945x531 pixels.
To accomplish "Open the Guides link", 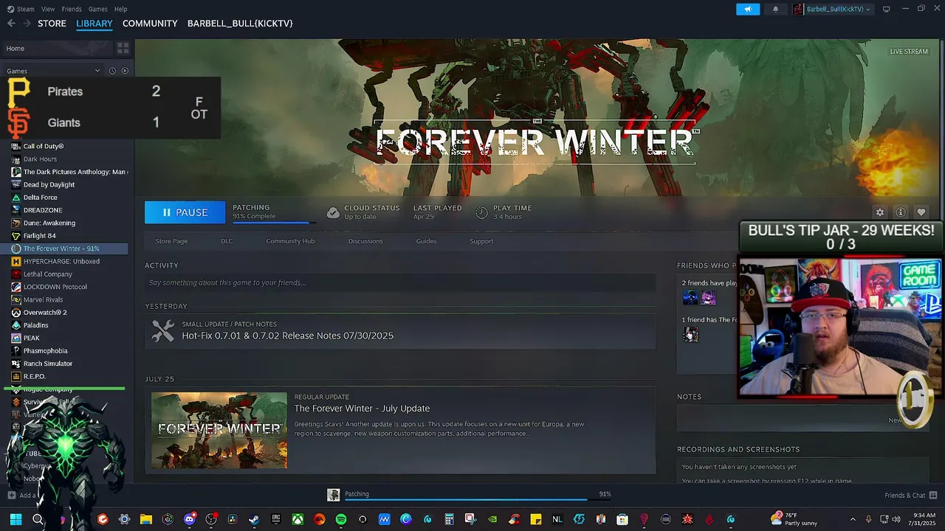I will pyautogui.click(x=426, y=241).
